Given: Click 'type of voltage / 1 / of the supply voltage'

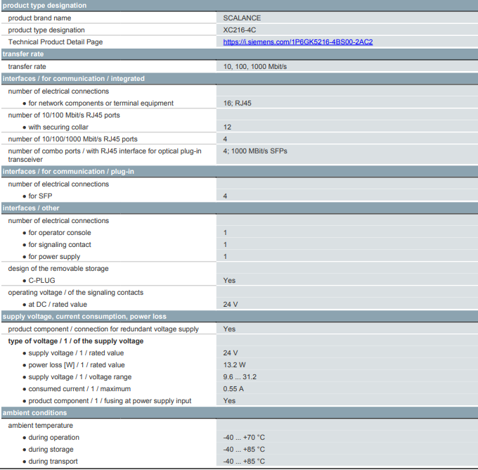Looking at the screenshot, I should point(76,341).
